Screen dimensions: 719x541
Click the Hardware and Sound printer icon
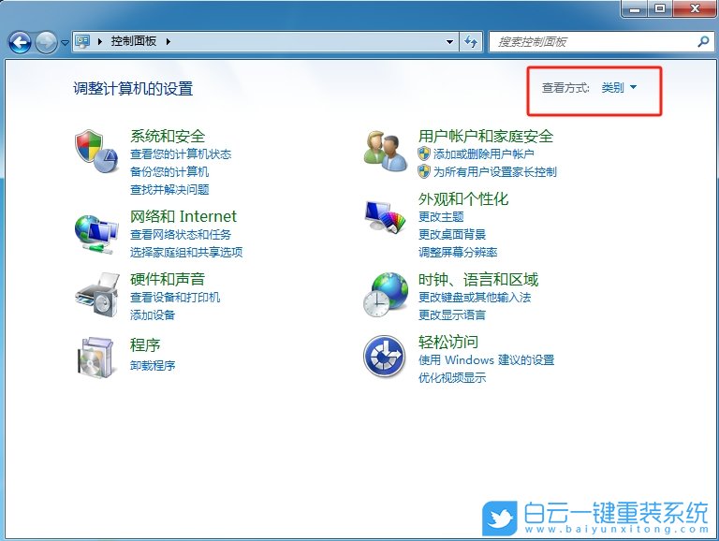(96, 294)
